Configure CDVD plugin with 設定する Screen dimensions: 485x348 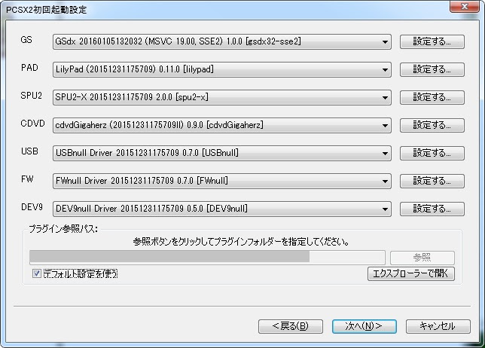[432, 125]
